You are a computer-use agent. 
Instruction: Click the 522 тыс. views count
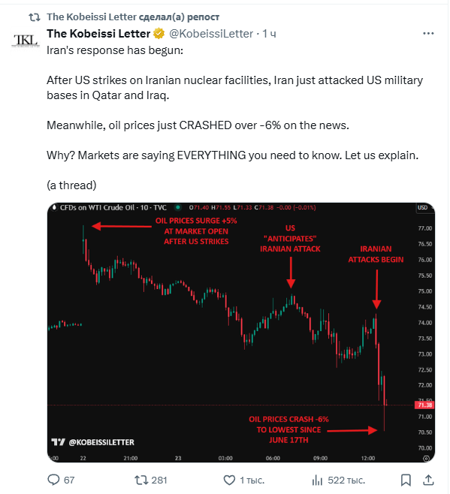click(346, 480)
